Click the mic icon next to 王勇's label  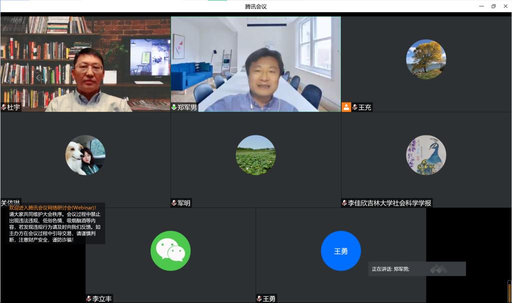[259, 298]
